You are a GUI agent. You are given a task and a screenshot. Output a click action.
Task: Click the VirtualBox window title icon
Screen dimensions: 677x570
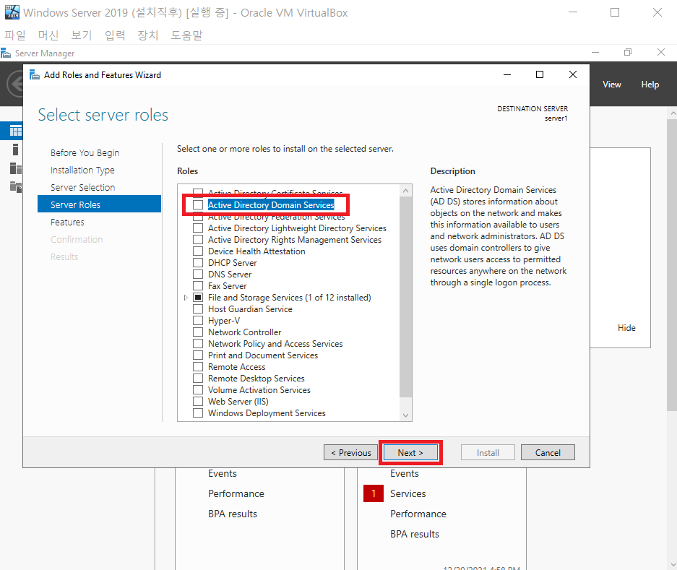point(12,12)
